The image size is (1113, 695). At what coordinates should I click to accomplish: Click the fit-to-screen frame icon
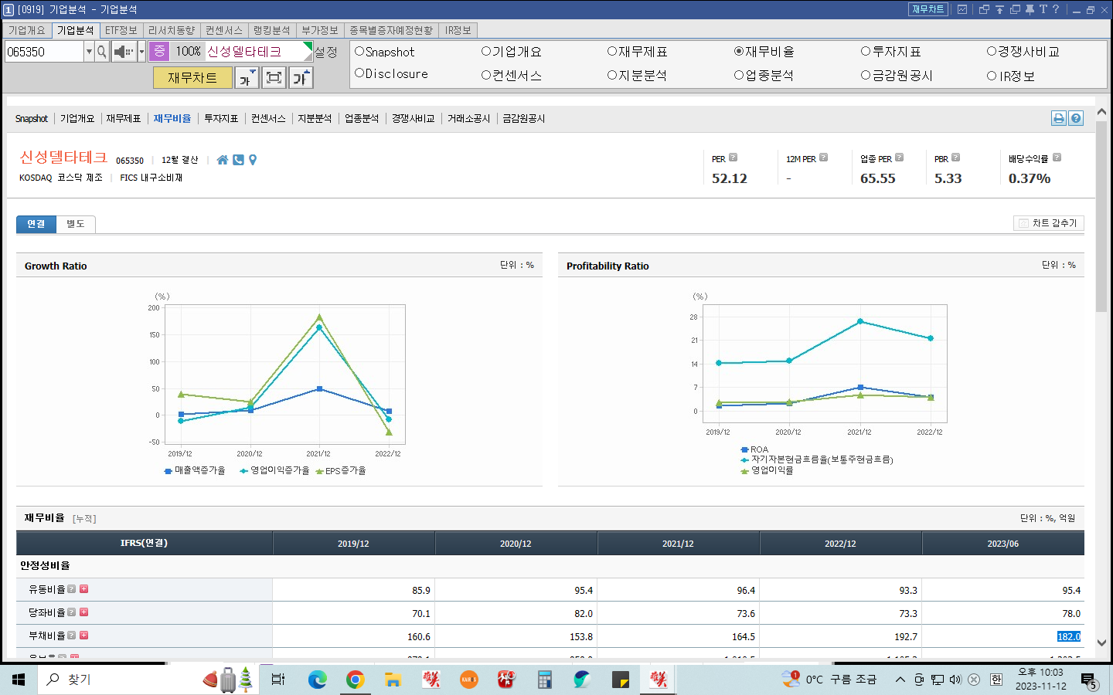274,78
